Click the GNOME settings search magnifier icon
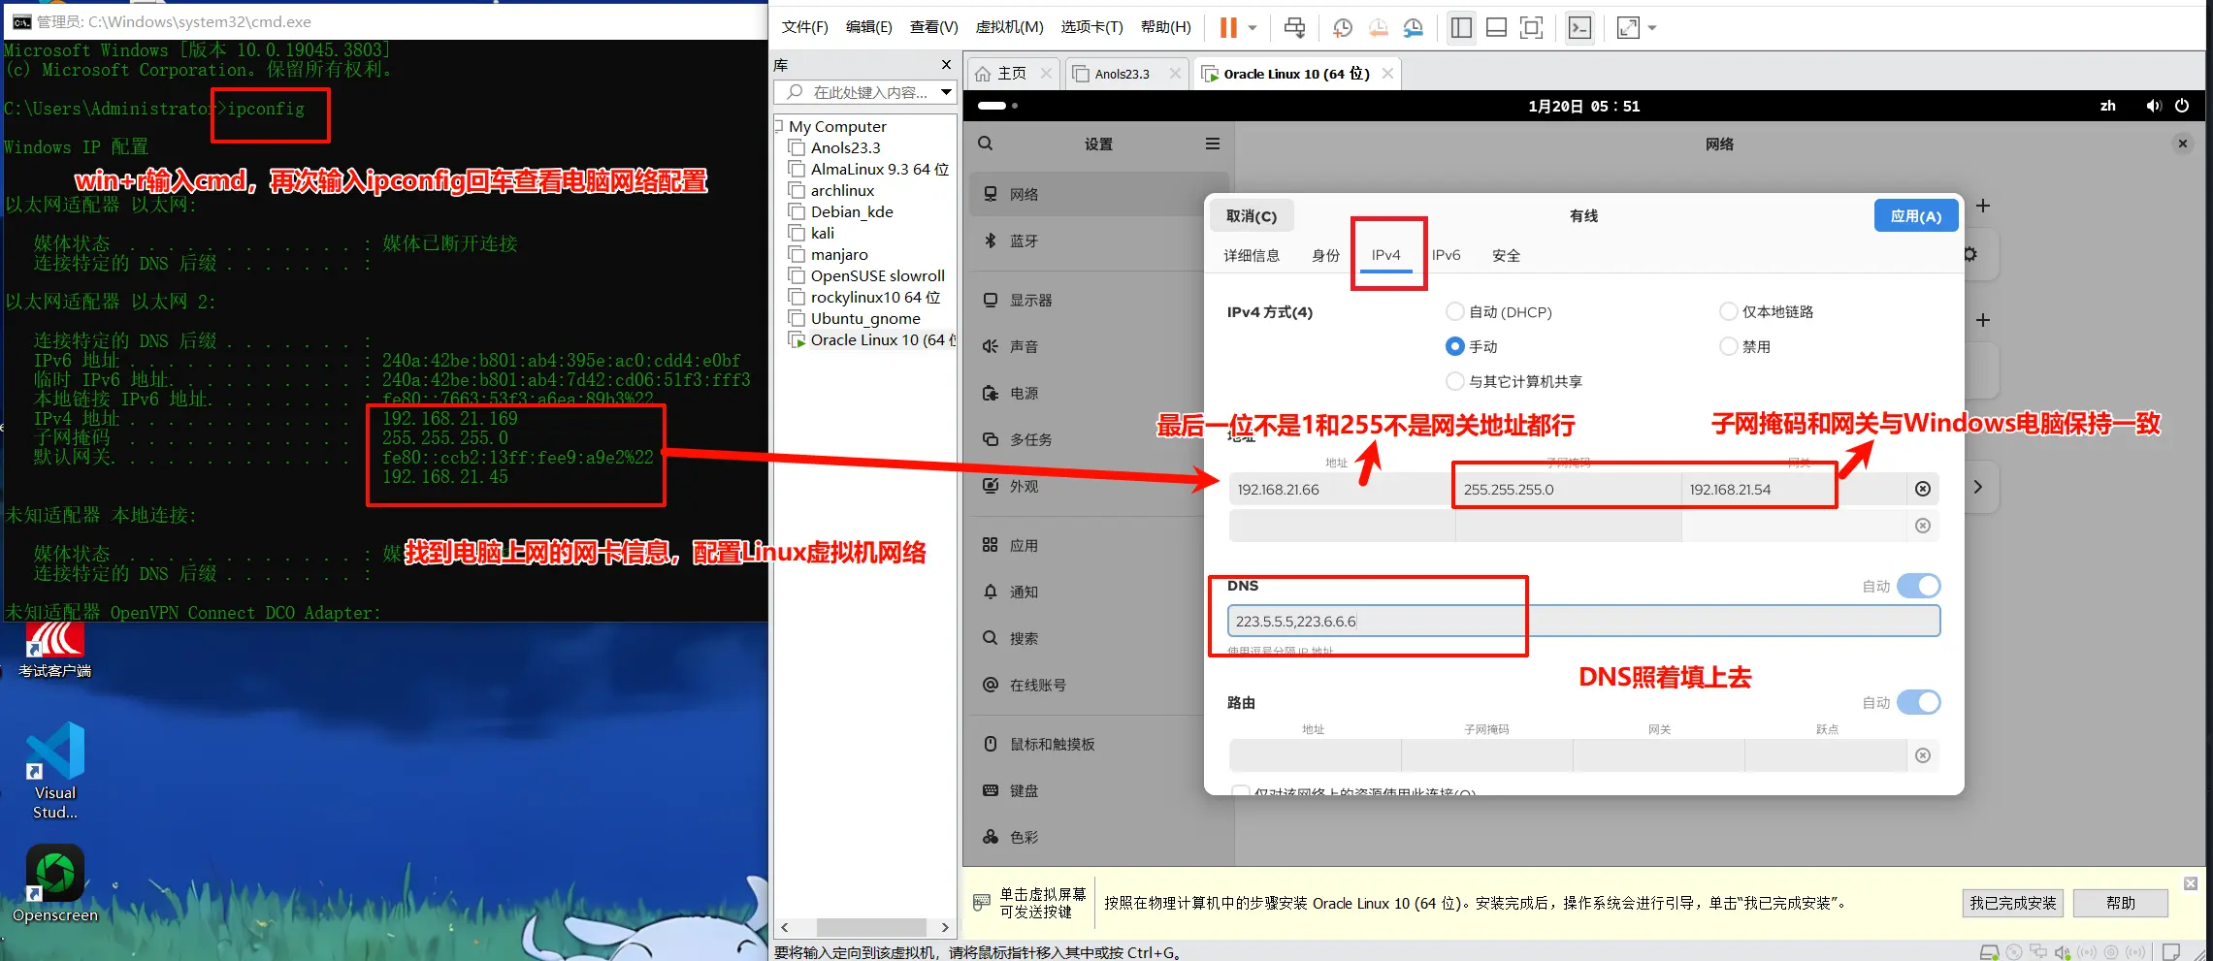This screenshot has width=2213, height=961. [x=986, y=144]
